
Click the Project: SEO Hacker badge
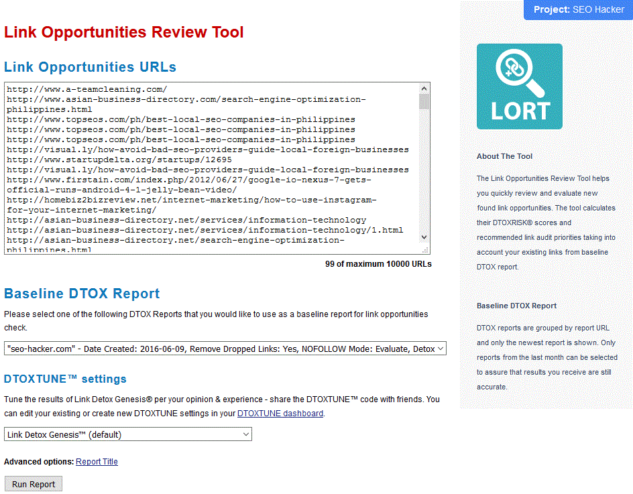coord(578,10)
